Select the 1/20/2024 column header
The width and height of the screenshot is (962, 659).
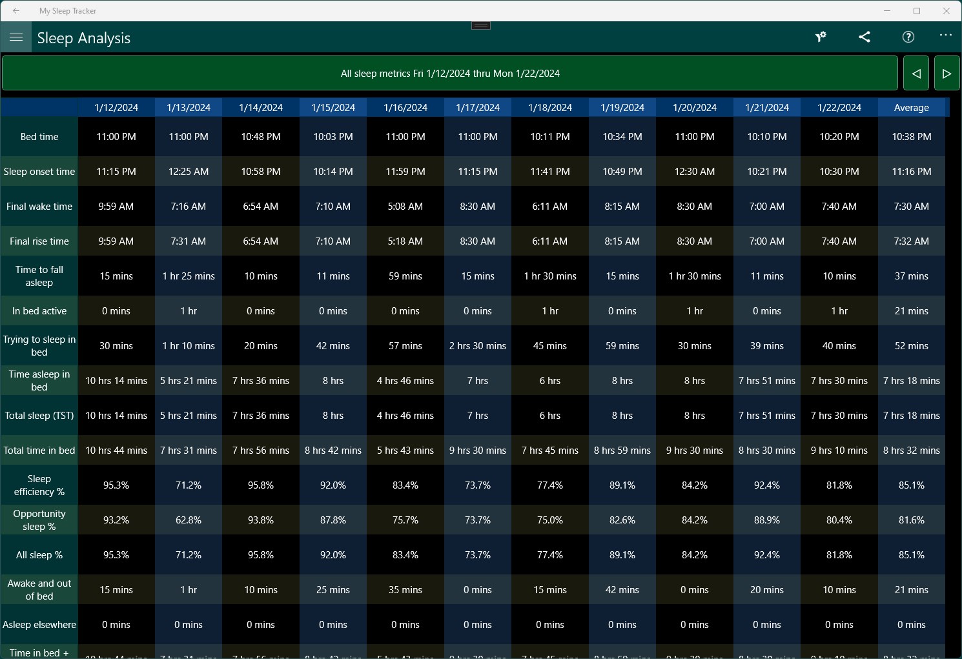pos(695,108)
